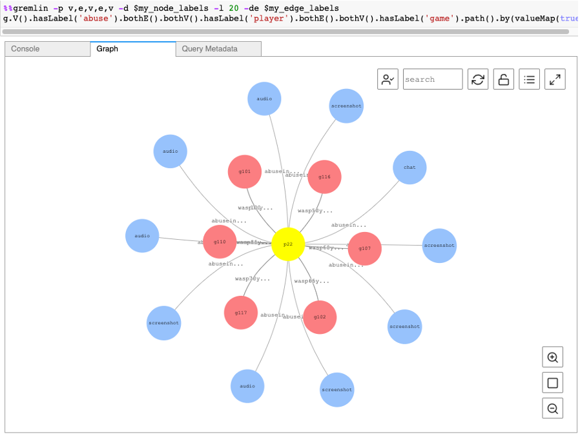Fit graph to view with square icon
This screenshot has width=580, height=437.
(x=552, y=383)
